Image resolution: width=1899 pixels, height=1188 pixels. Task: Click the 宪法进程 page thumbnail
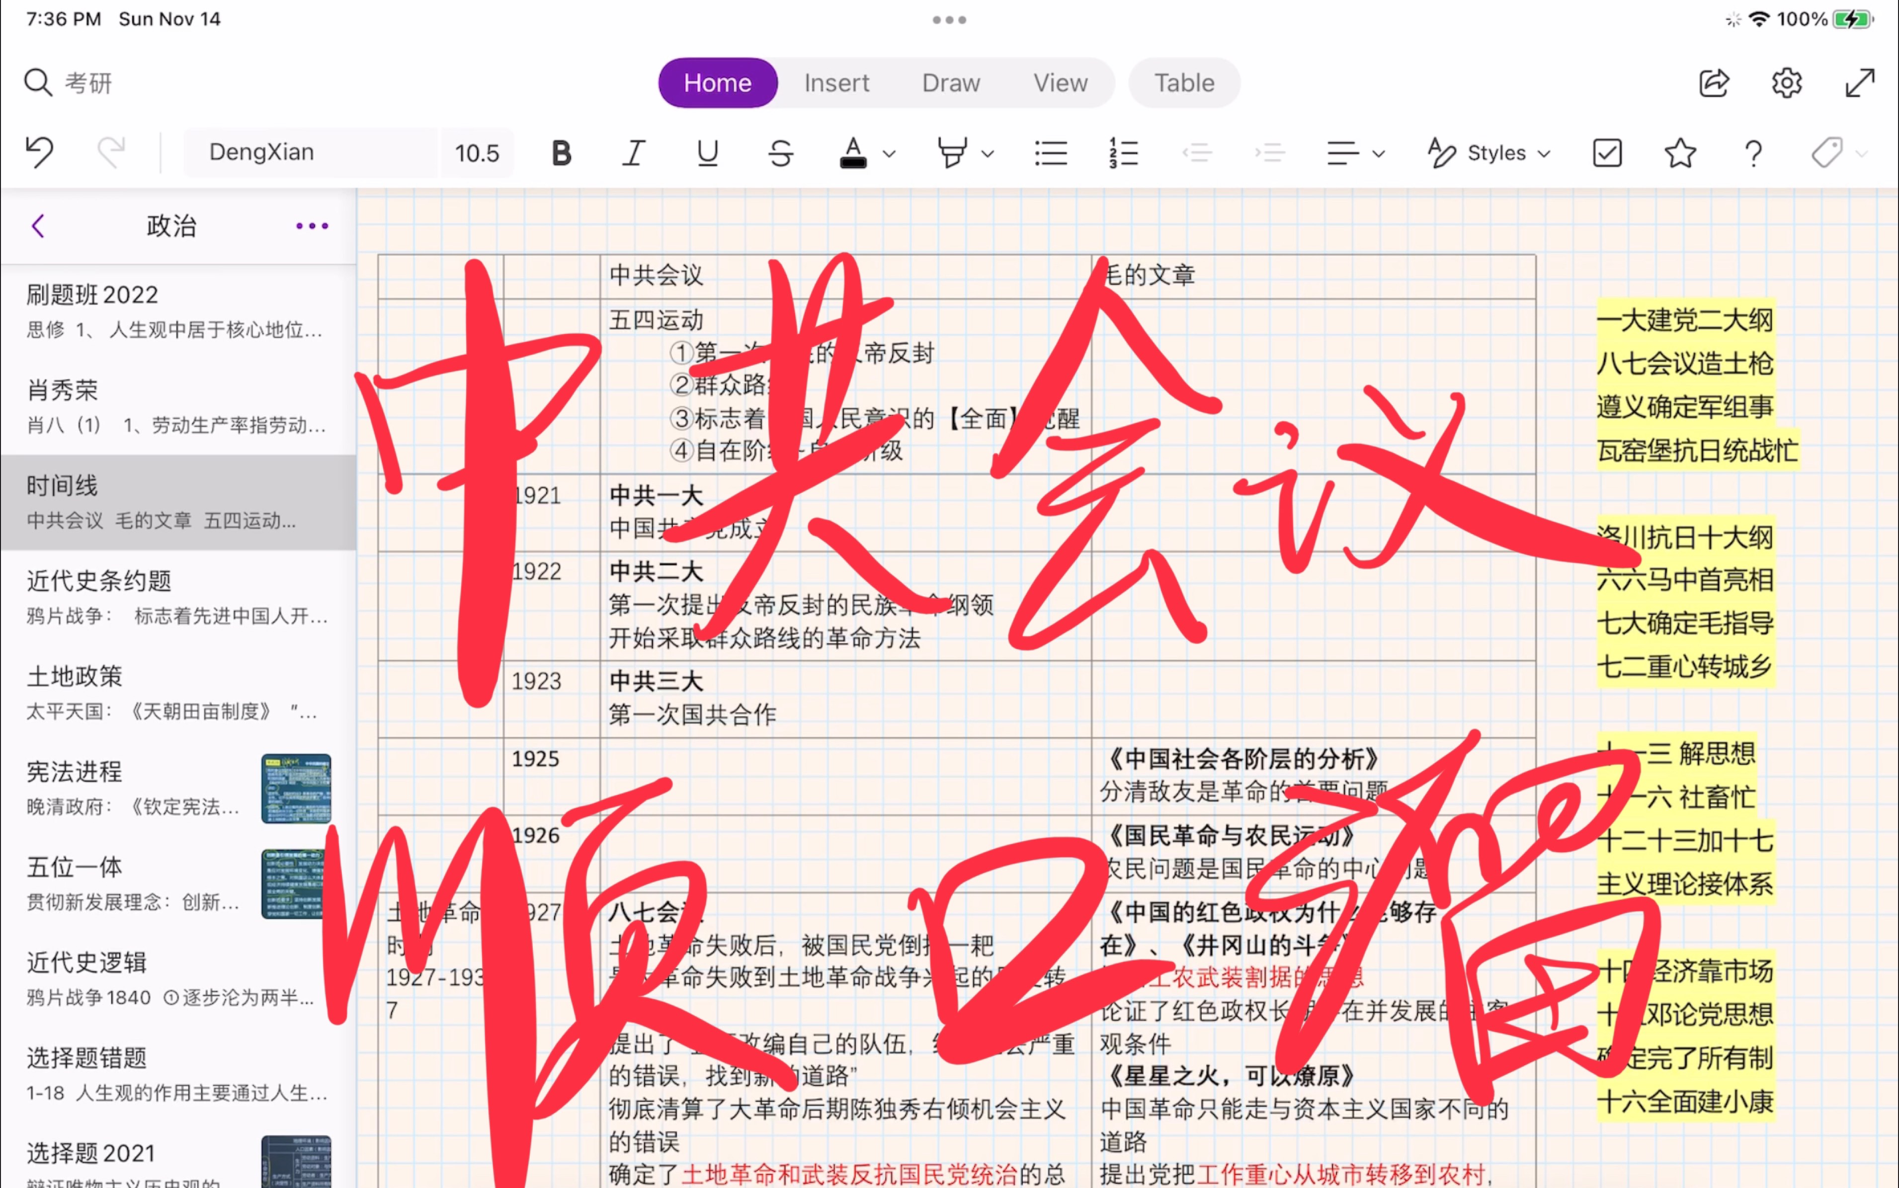click(x=296, y=789)
